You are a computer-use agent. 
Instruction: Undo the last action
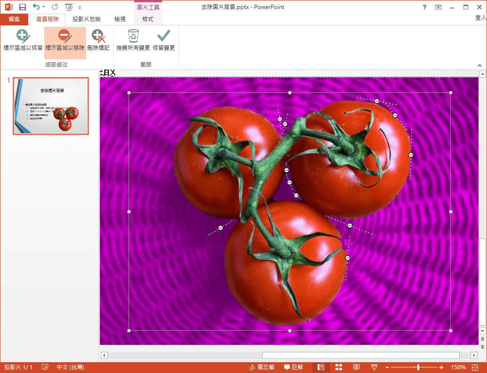(x=36, y=7)
